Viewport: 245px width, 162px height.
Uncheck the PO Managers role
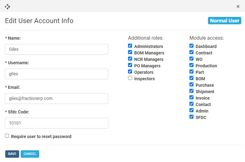tap(130, 65)
